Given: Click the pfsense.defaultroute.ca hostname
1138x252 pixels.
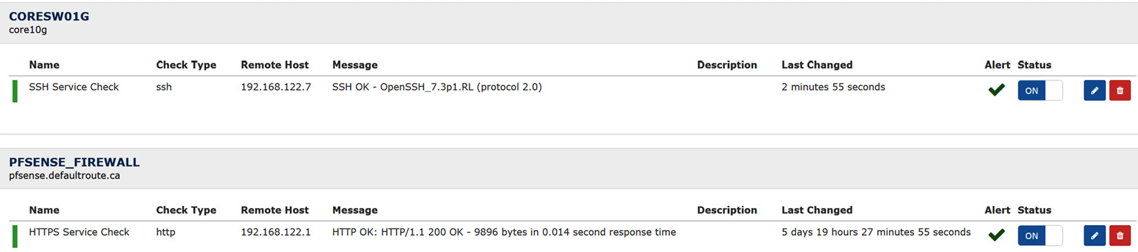Looking at the screenshot, I should click(64, 176).
